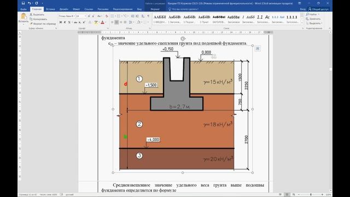Increase font size with the larger A icon

89,16
